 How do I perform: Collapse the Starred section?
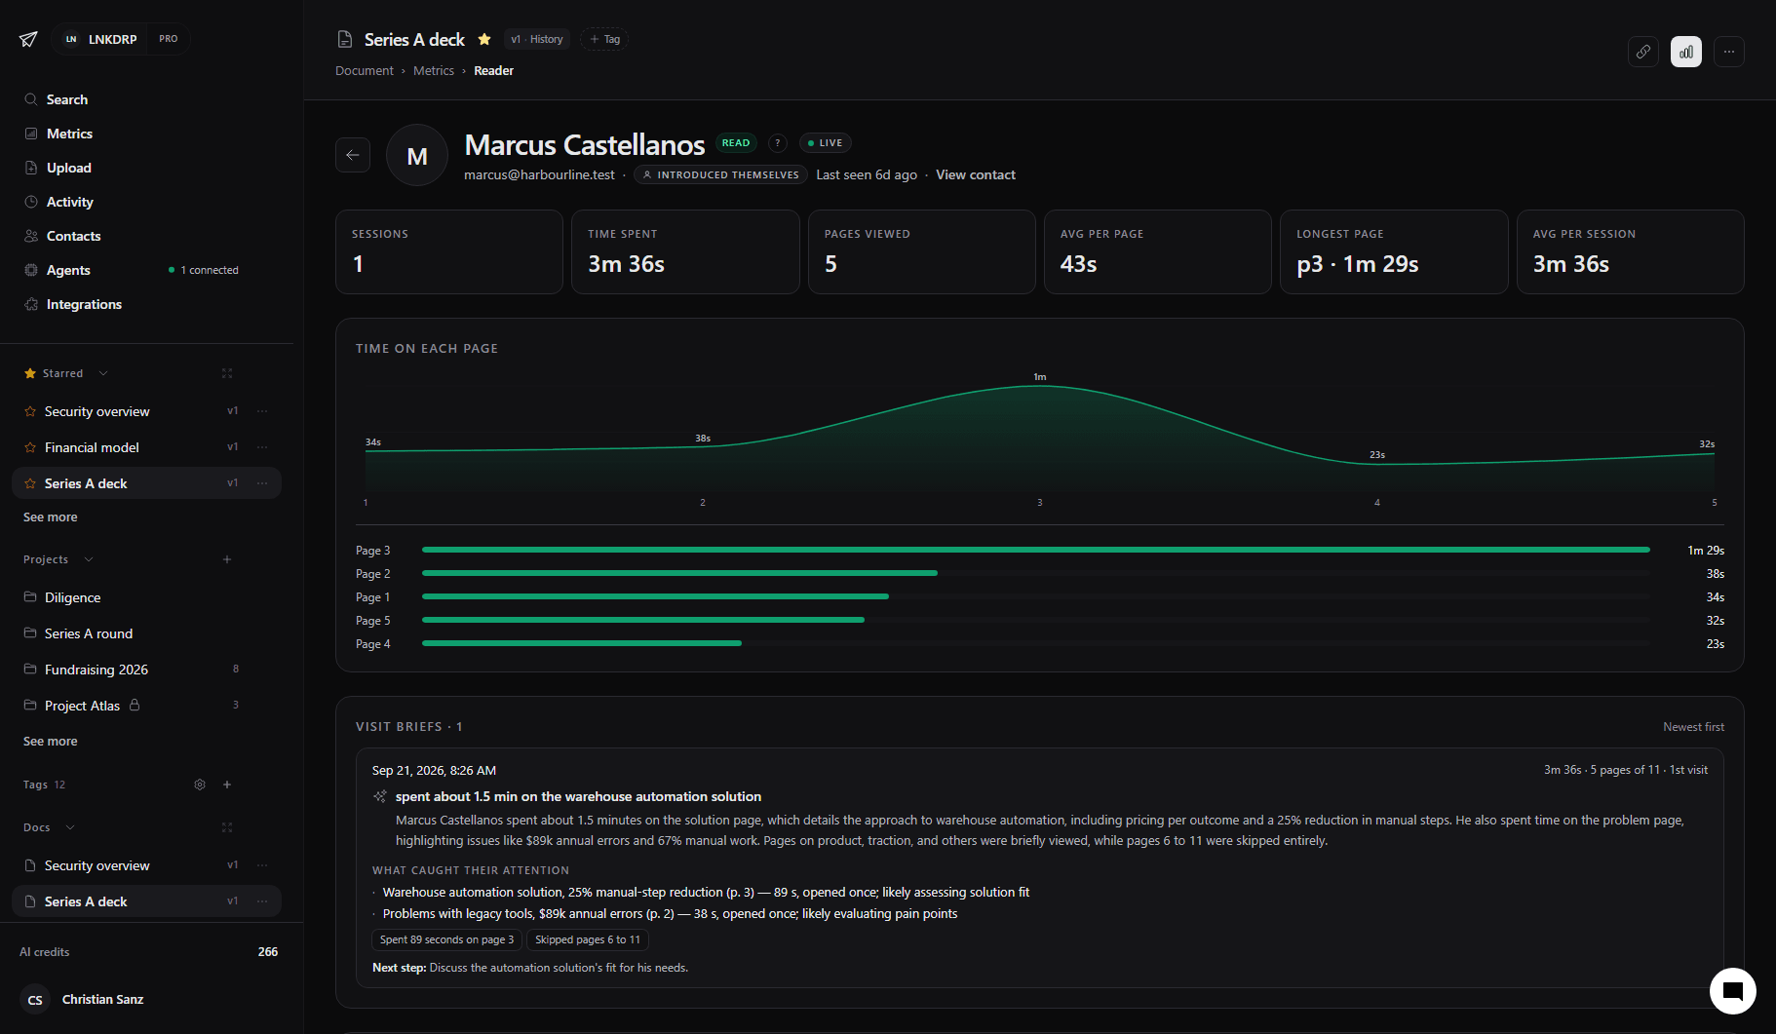(103, 373)
